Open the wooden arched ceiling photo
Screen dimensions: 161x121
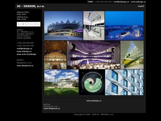pyautogui.click(x=55, y=55)
